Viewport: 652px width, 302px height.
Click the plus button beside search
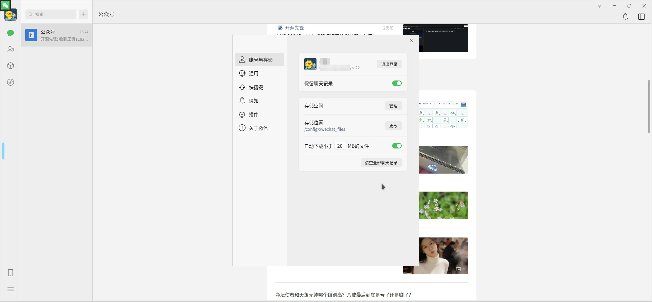pos(84,14)
